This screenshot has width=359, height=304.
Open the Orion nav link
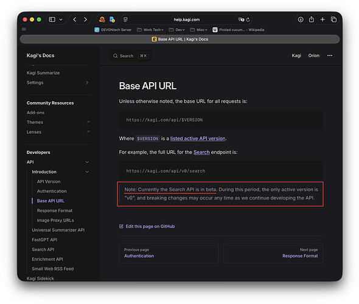pos(313,55)
